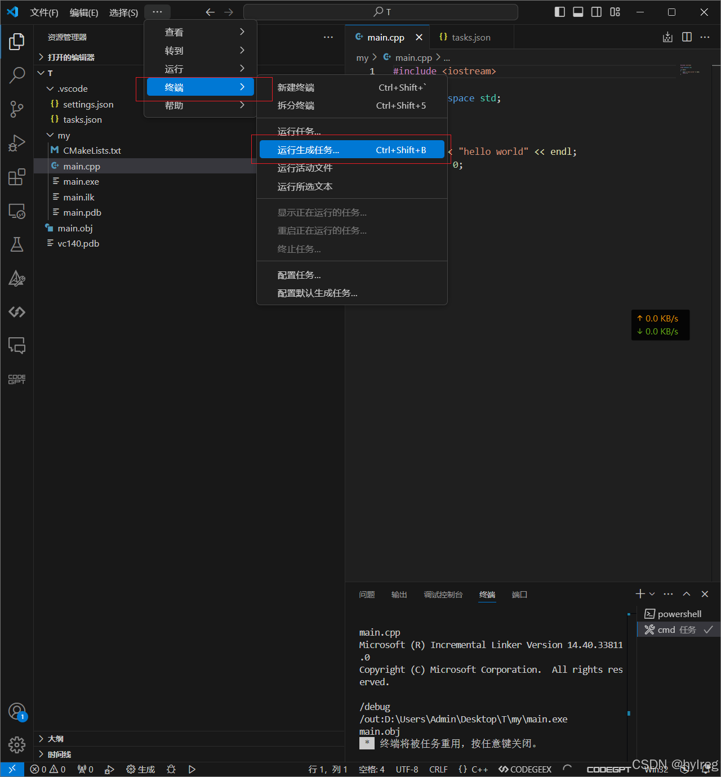Image resolution: width=721 pixels, height=777 pixels.
Task: Open the Explorer view in activity bar
Action: point(17,41)
